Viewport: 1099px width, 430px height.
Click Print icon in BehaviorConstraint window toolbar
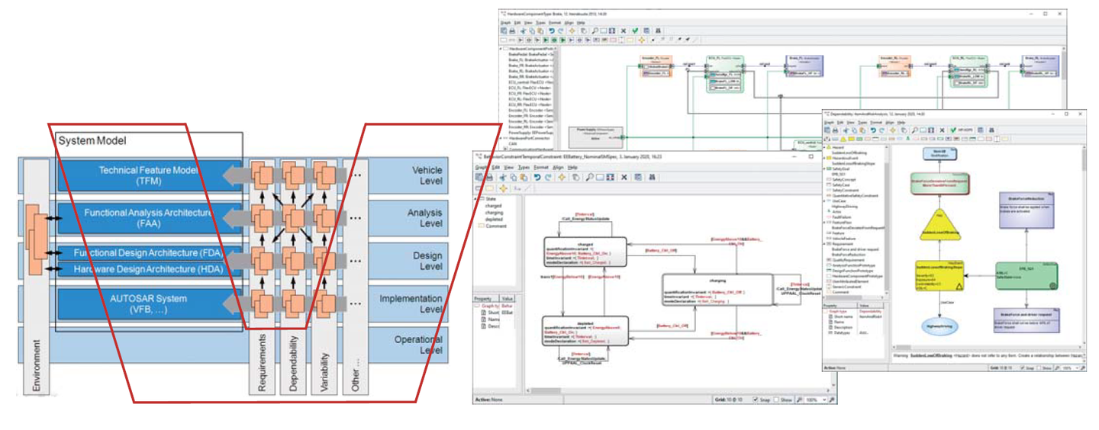tap(489, 177)
